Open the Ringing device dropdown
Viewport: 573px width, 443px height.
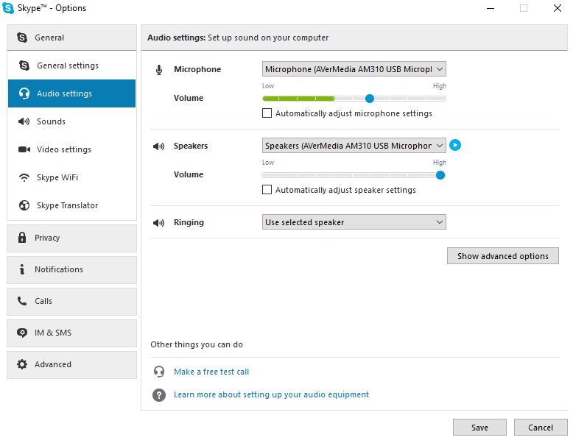point(354,222)
